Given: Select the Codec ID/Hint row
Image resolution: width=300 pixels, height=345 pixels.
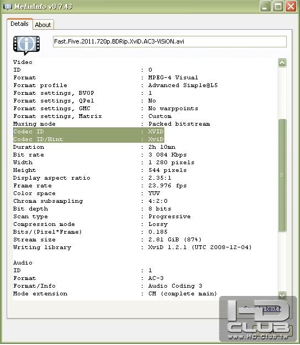Looking at the screenshot, I should point(88,139).
